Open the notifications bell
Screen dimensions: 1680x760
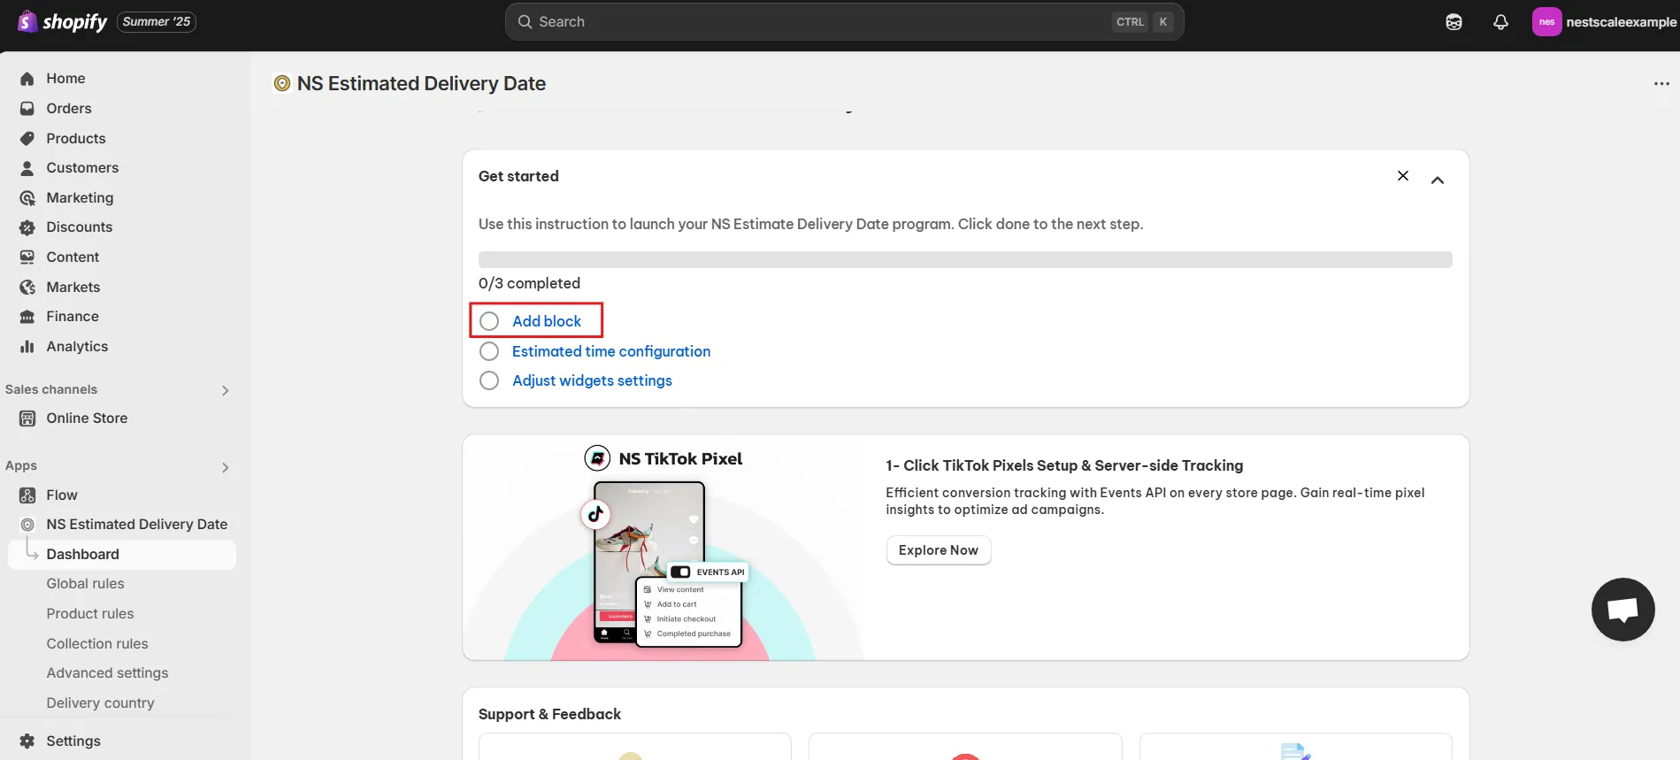coord(1500,22)
